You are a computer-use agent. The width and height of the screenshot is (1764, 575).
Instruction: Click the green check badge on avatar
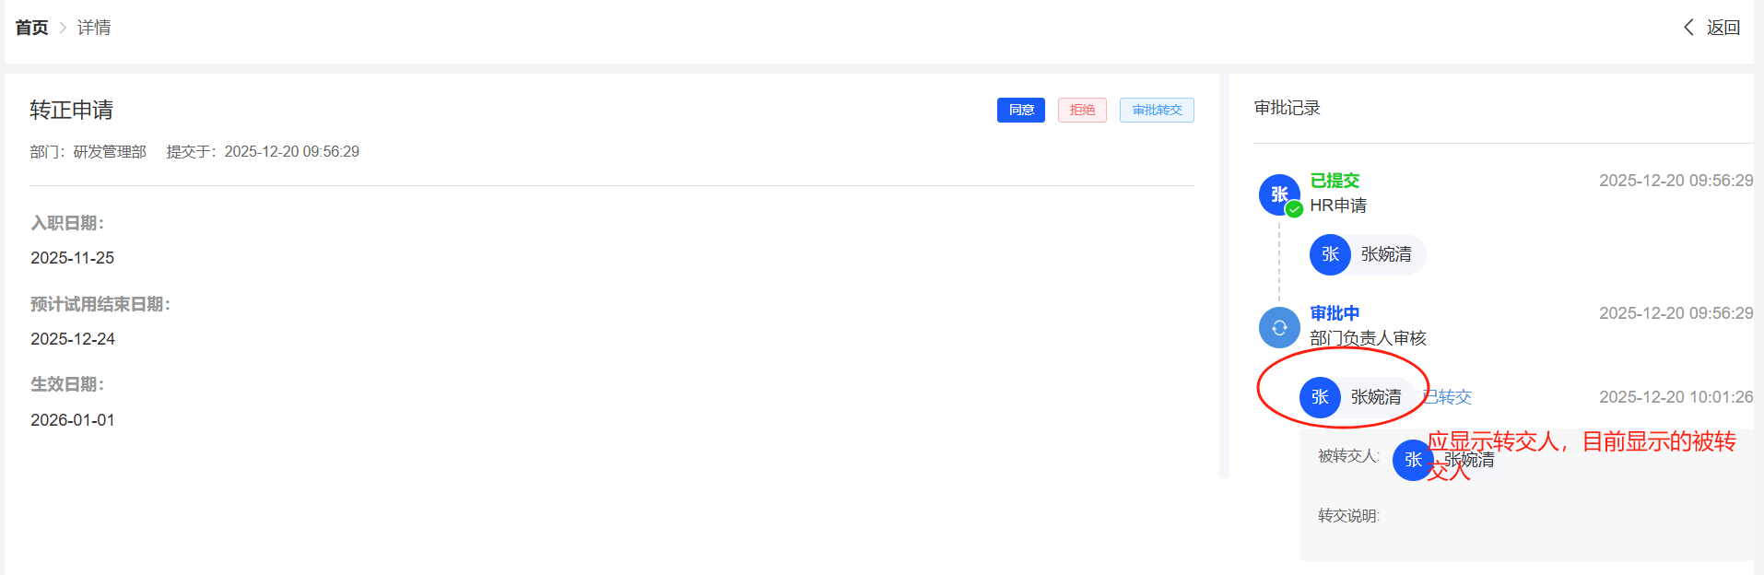coord(1294,209)
